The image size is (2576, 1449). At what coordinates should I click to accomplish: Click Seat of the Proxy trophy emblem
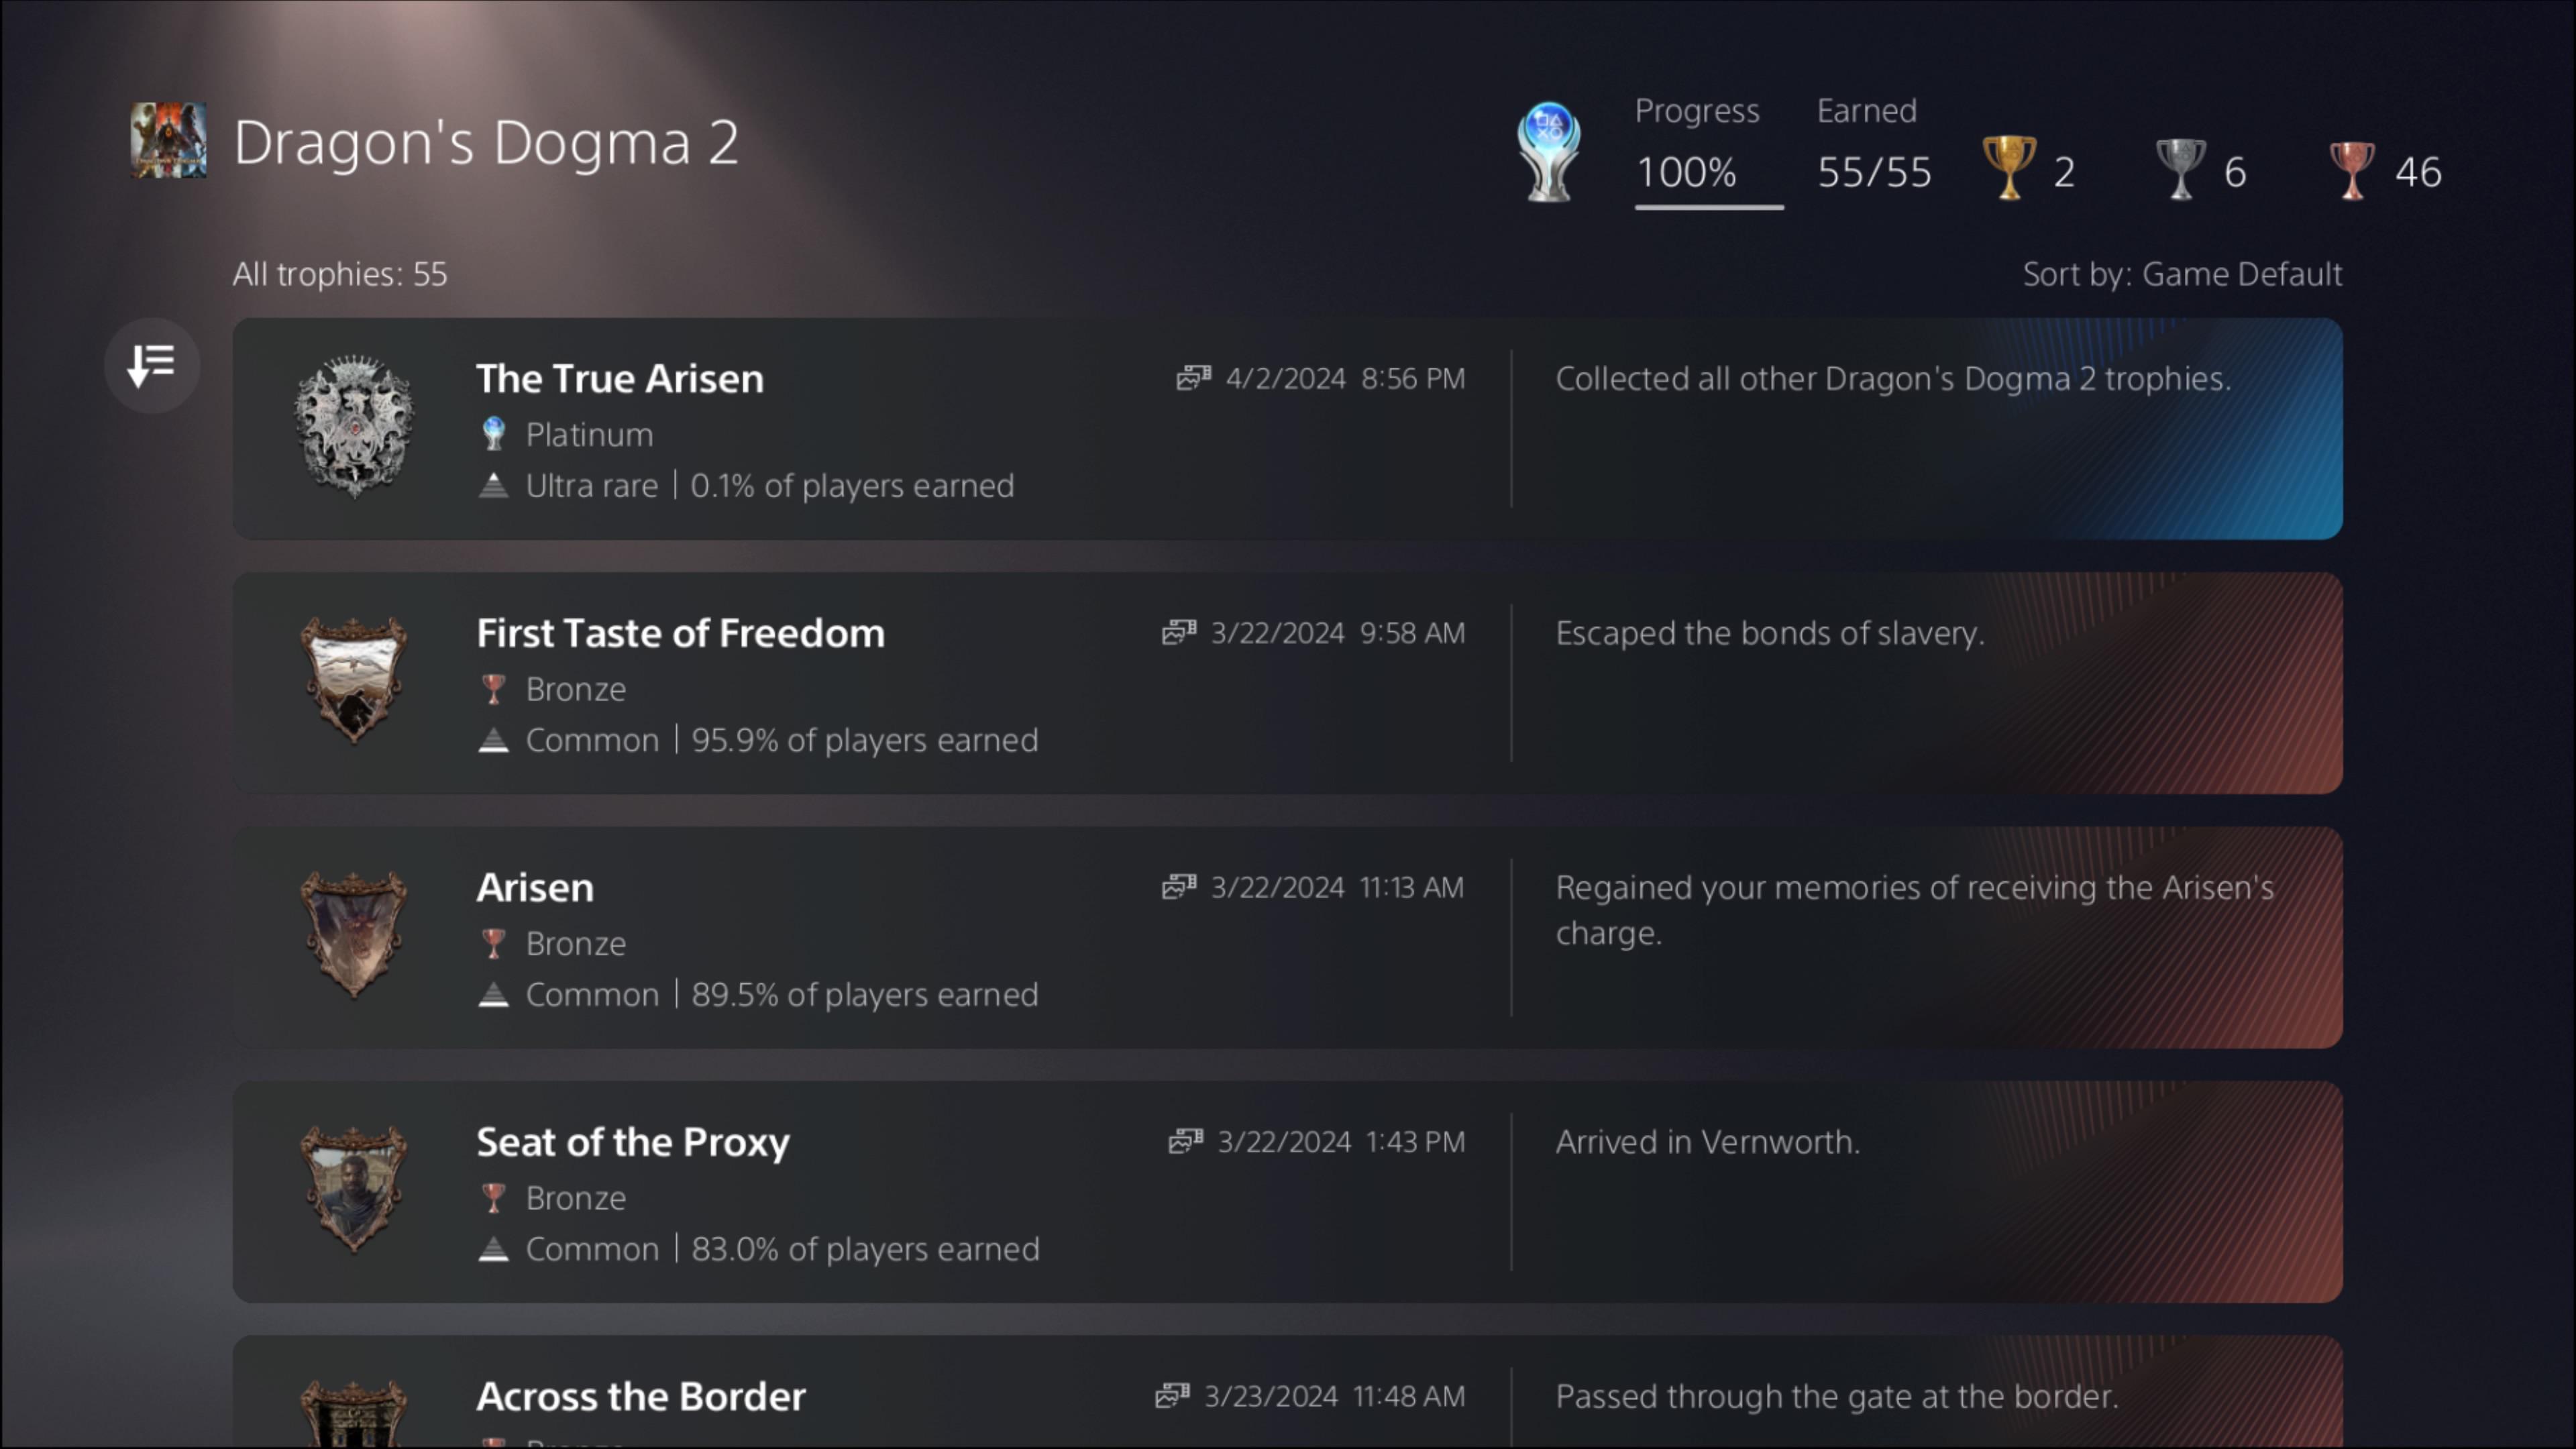pyautogui.click(x=354, y=1189)
